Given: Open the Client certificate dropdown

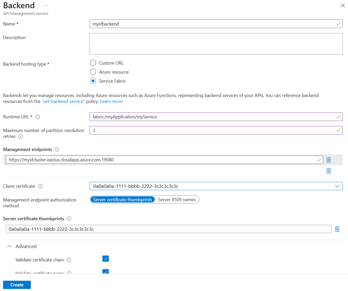Looking at the screenshot, I should tap(337, 186).
